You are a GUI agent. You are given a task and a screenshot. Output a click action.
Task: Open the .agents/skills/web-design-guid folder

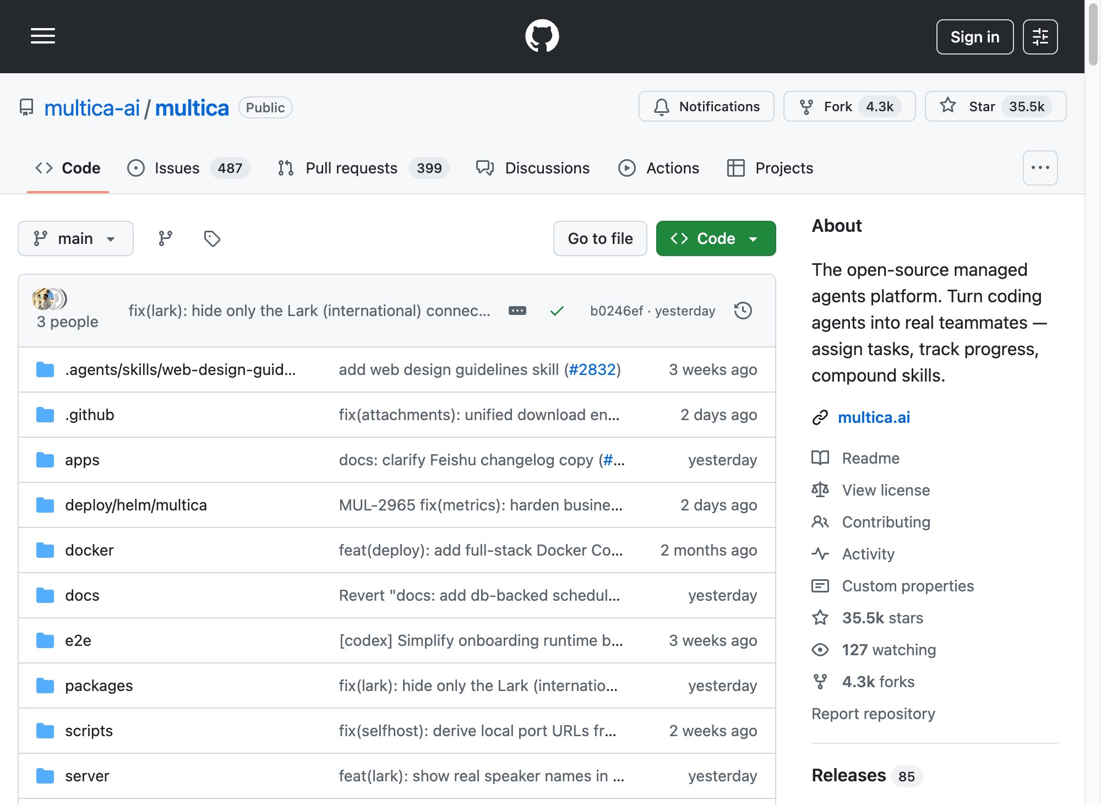(180, 369)
